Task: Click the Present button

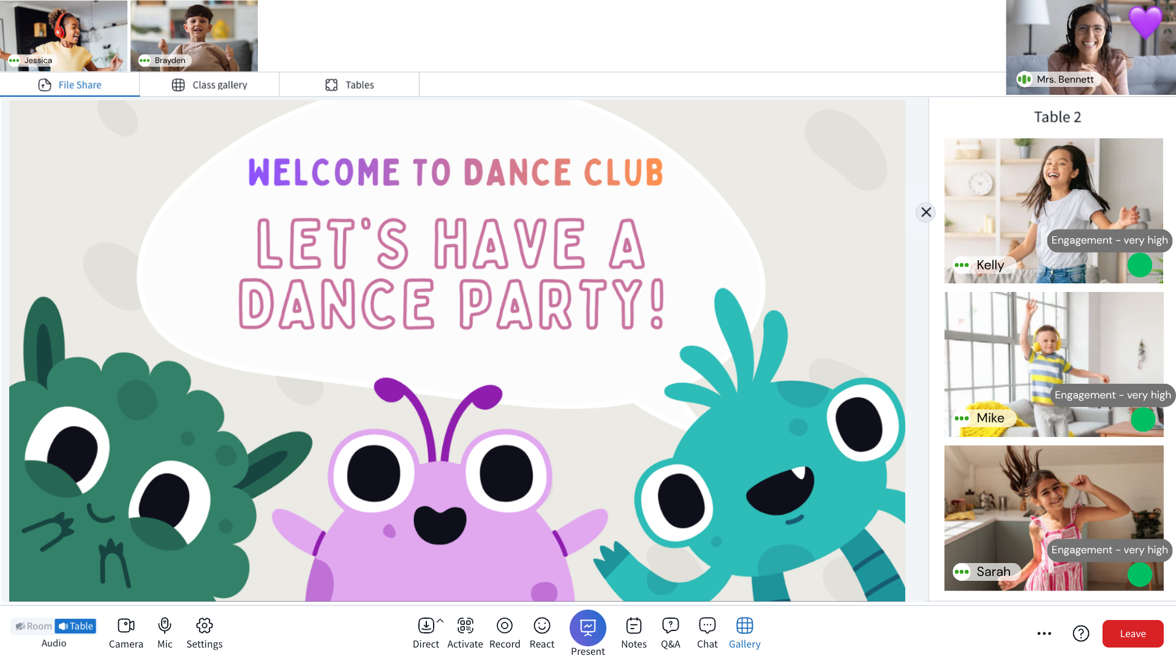Action: point(588,633)
